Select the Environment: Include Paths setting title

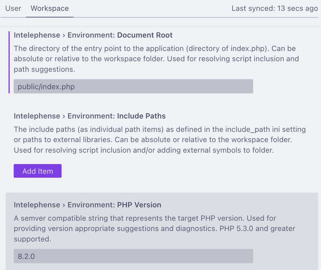[89, 116]
